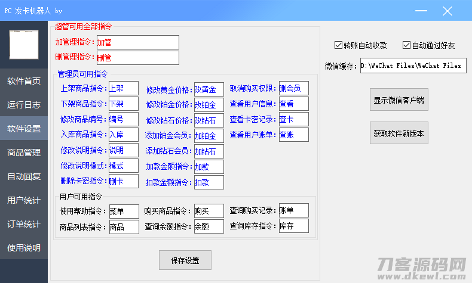Click the 修改钻石价格 field

(x=209, y=120)
